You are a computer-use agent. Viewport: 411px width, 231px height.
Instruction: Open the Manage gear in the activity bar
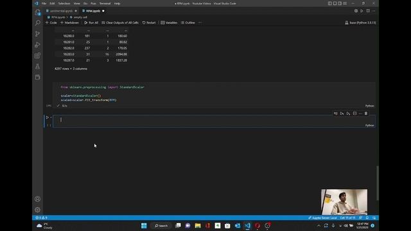[37, 210]
